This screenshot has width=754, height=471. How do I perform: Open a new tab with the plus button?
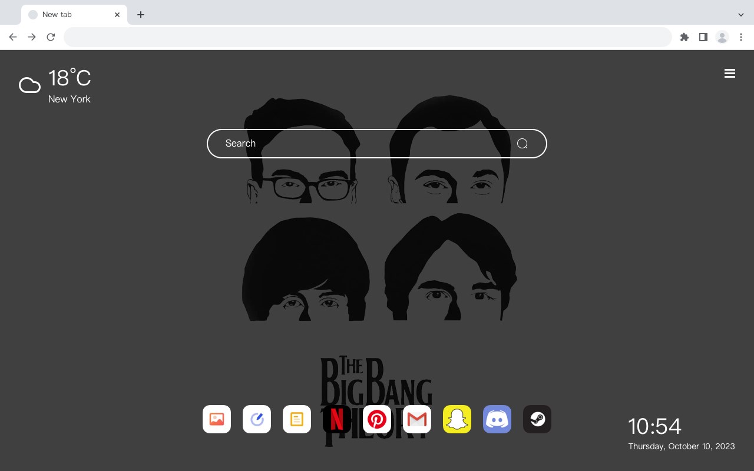click(x=141, y=15)
